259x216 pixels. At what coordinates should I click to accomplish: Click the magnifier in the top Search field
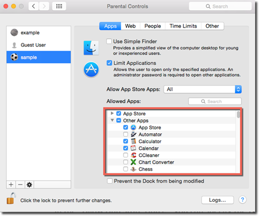click(x=208, y=6)
